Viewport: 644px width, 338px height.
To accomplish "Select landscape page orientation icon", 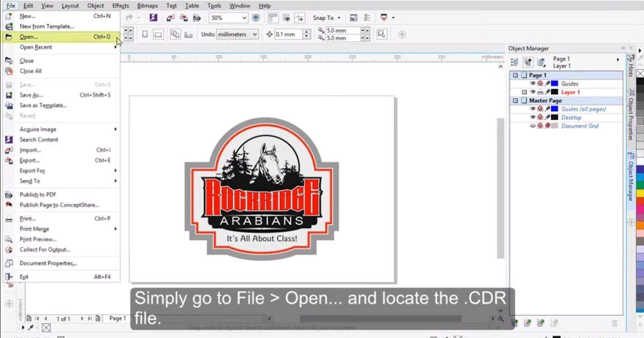I will 158,34.
